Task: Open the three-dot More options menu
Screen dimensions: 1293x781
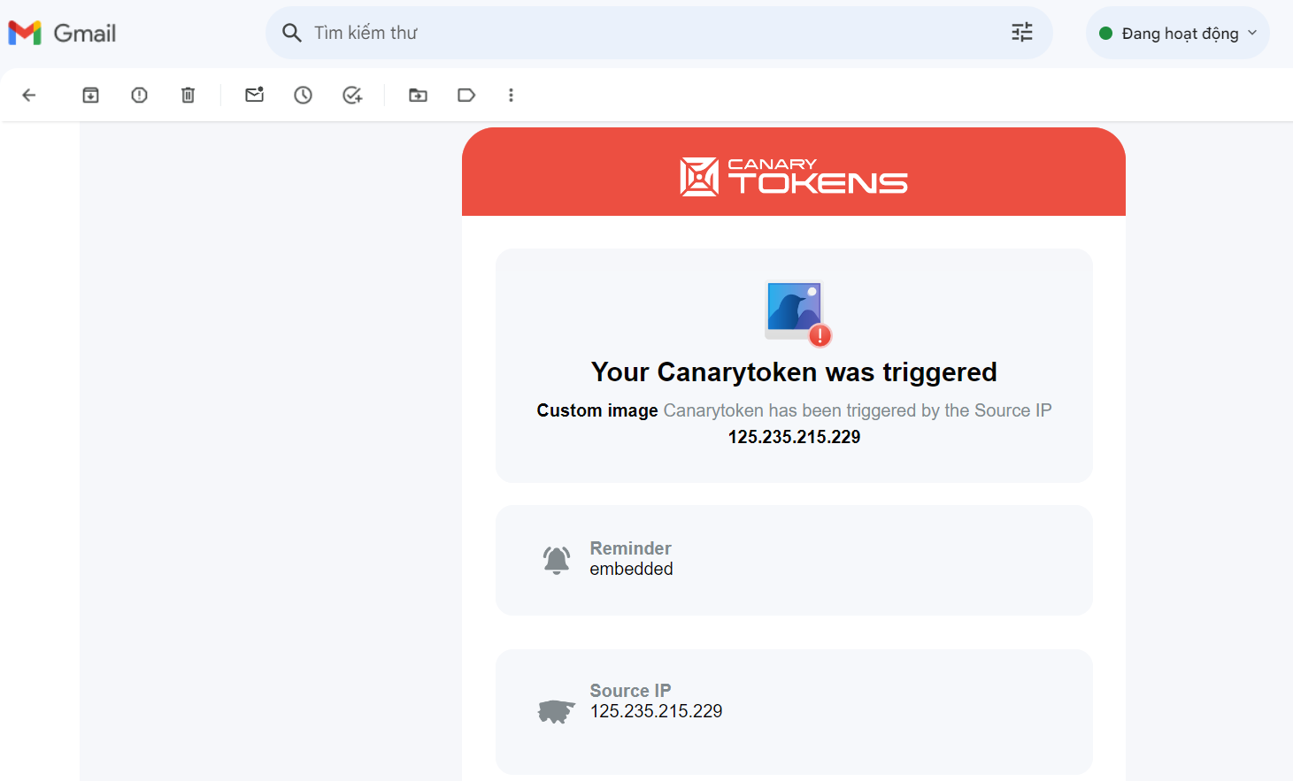Action: pyautogui.click(x=511, y=95)
